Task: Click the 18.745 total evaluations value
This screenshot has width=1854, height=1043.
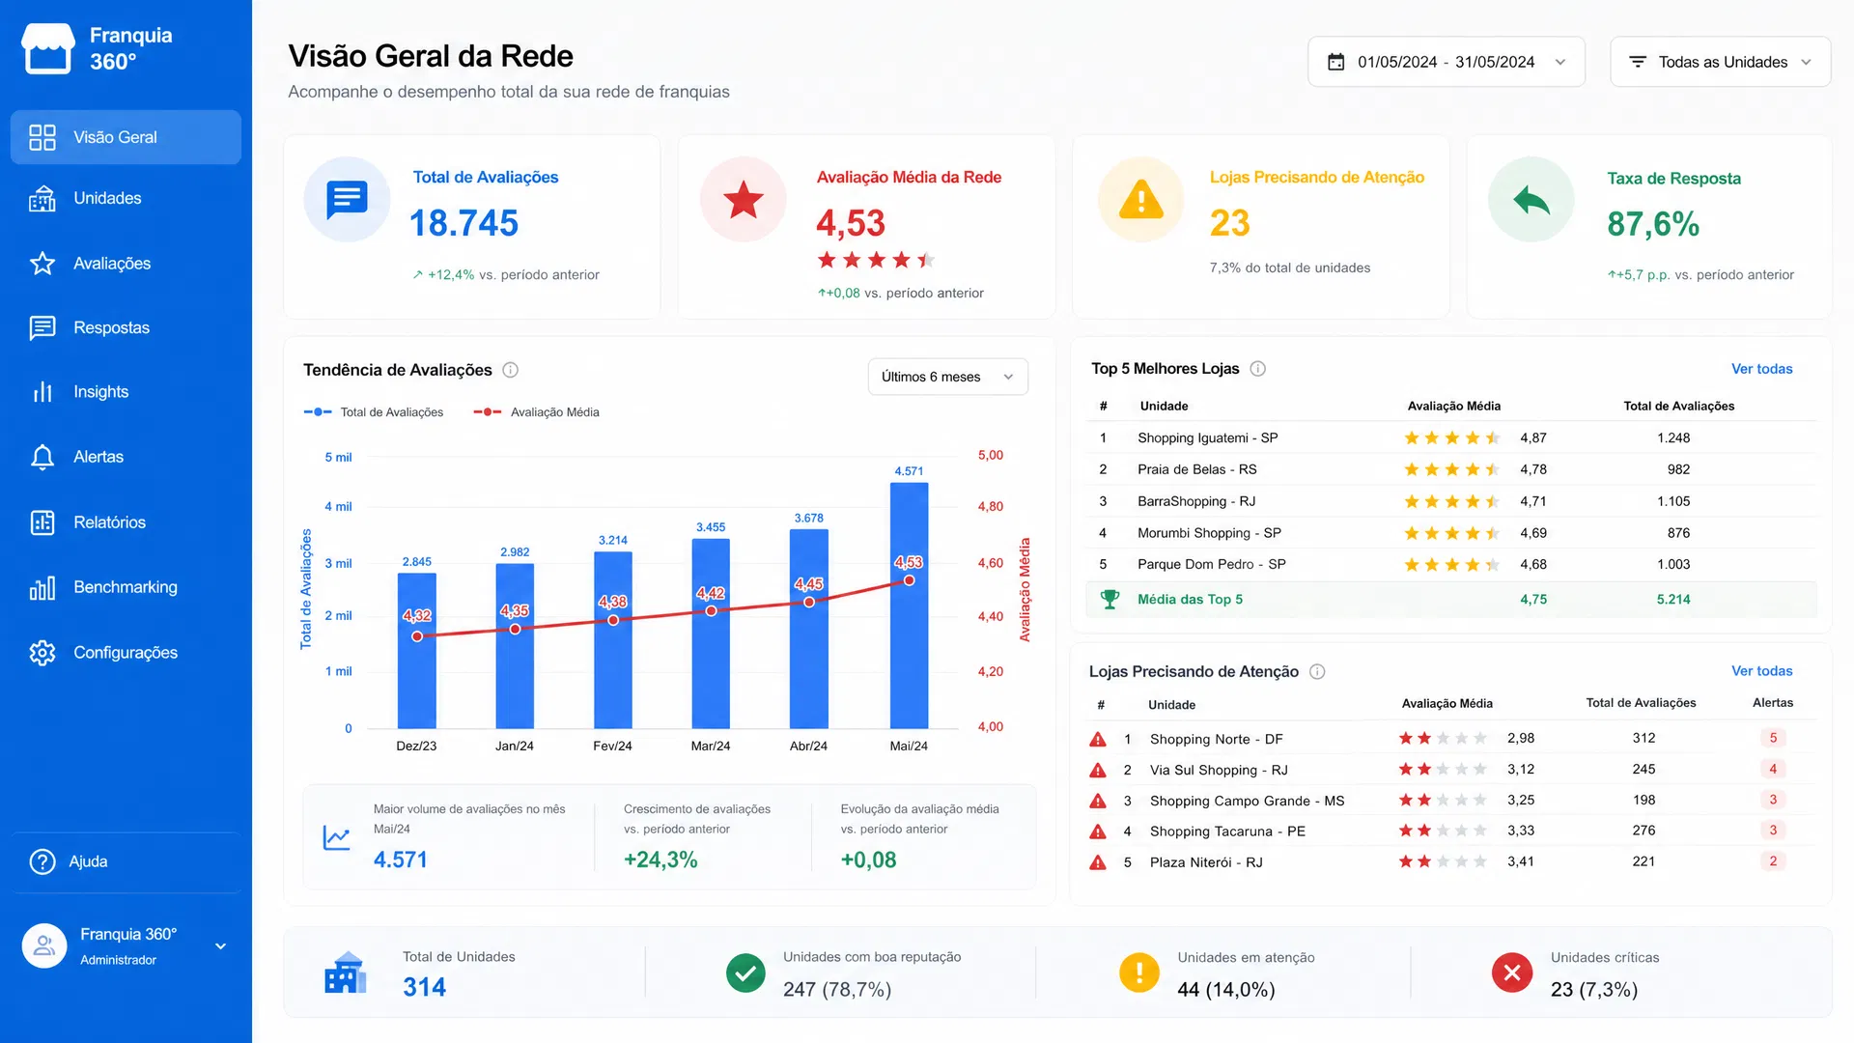Action: pyautogui.click(x=463, y=223)
